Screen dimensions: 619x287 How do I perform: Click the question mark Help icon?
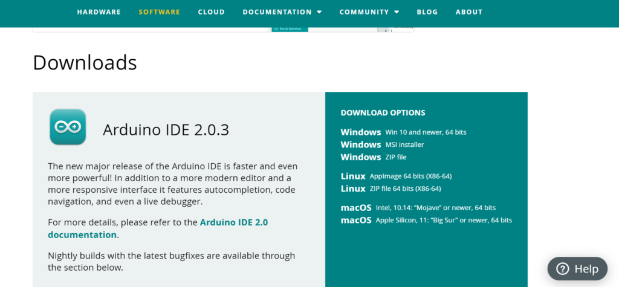562,269
